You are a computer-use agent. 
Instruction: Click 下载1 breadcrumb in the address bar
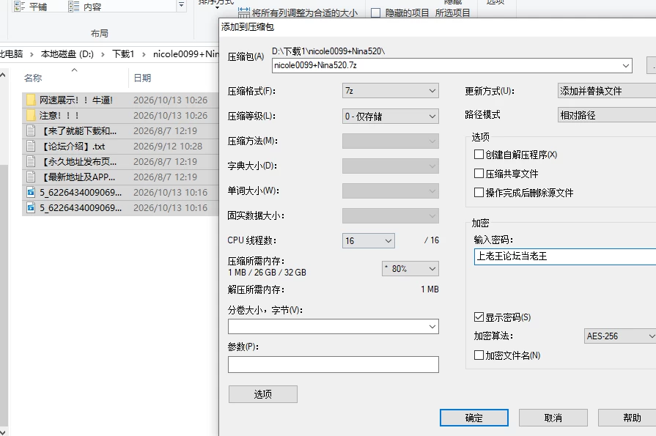point(123,54)
